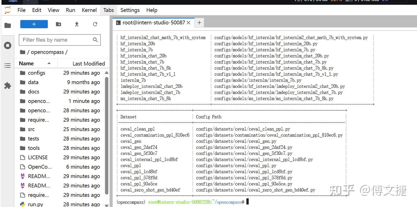The image size is (417, 207).
Task: Select the configs folder
Action: [x=60, y=73]
